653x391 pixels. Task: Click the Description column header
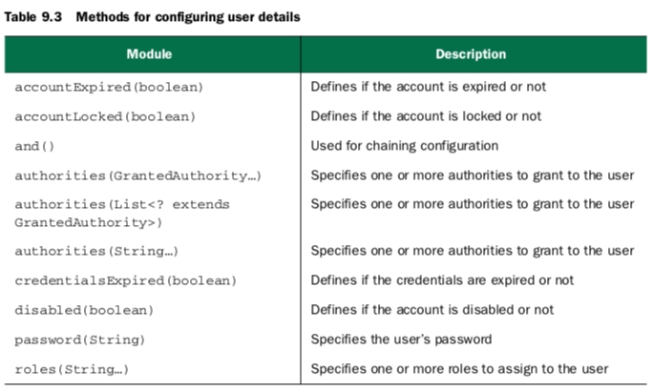coord(471,54)
